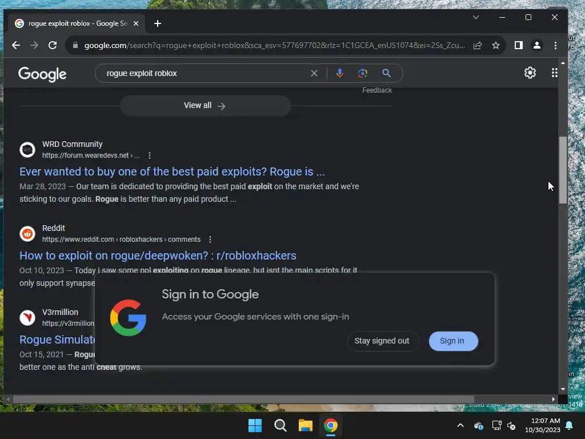Search by voice microphone
This screenshot has height=439, width=585.
339,73
